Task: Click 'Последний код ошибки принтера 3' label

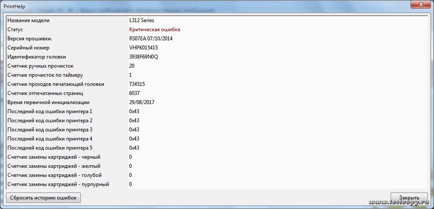Action: [x=50, y=130]
